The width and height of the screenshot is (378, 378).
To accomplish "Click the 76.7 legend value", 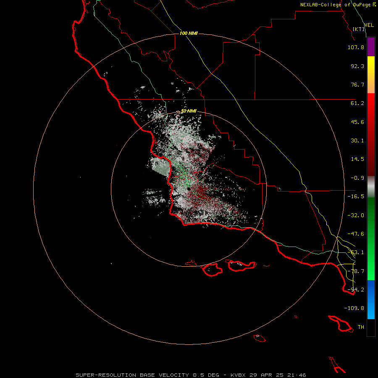I will (x=357, y=84).
